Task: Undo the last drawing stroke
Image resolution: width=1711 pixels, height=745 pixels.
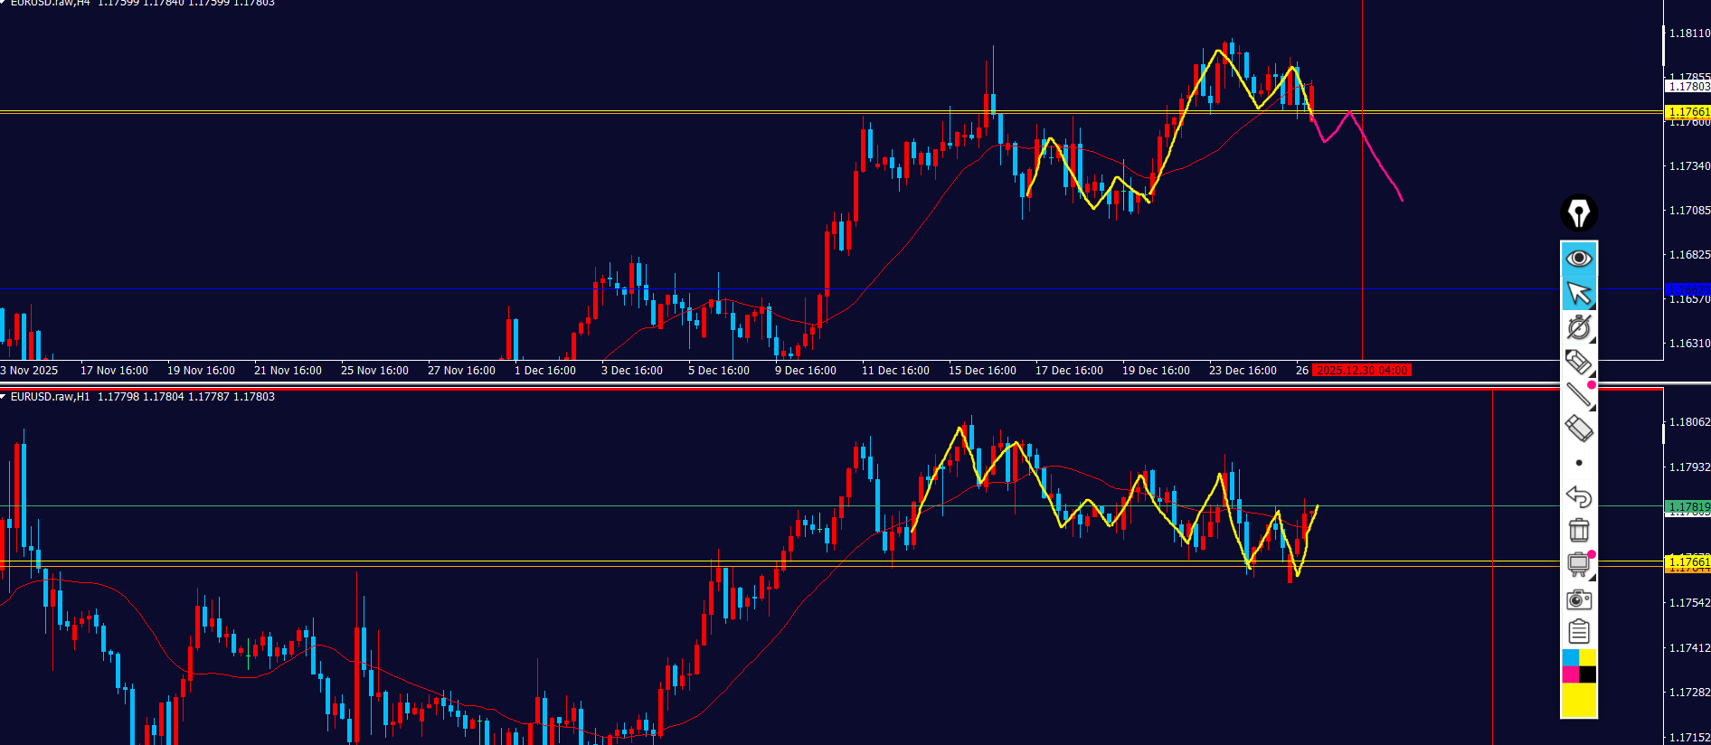Action: tap(1579, 496)
